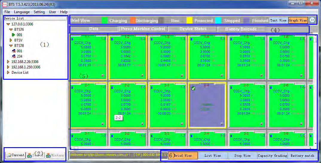This screenshot has width=321, height=163.
Task: Expand the 192.168.2.26:3306 server node
Action: (8, 61)
